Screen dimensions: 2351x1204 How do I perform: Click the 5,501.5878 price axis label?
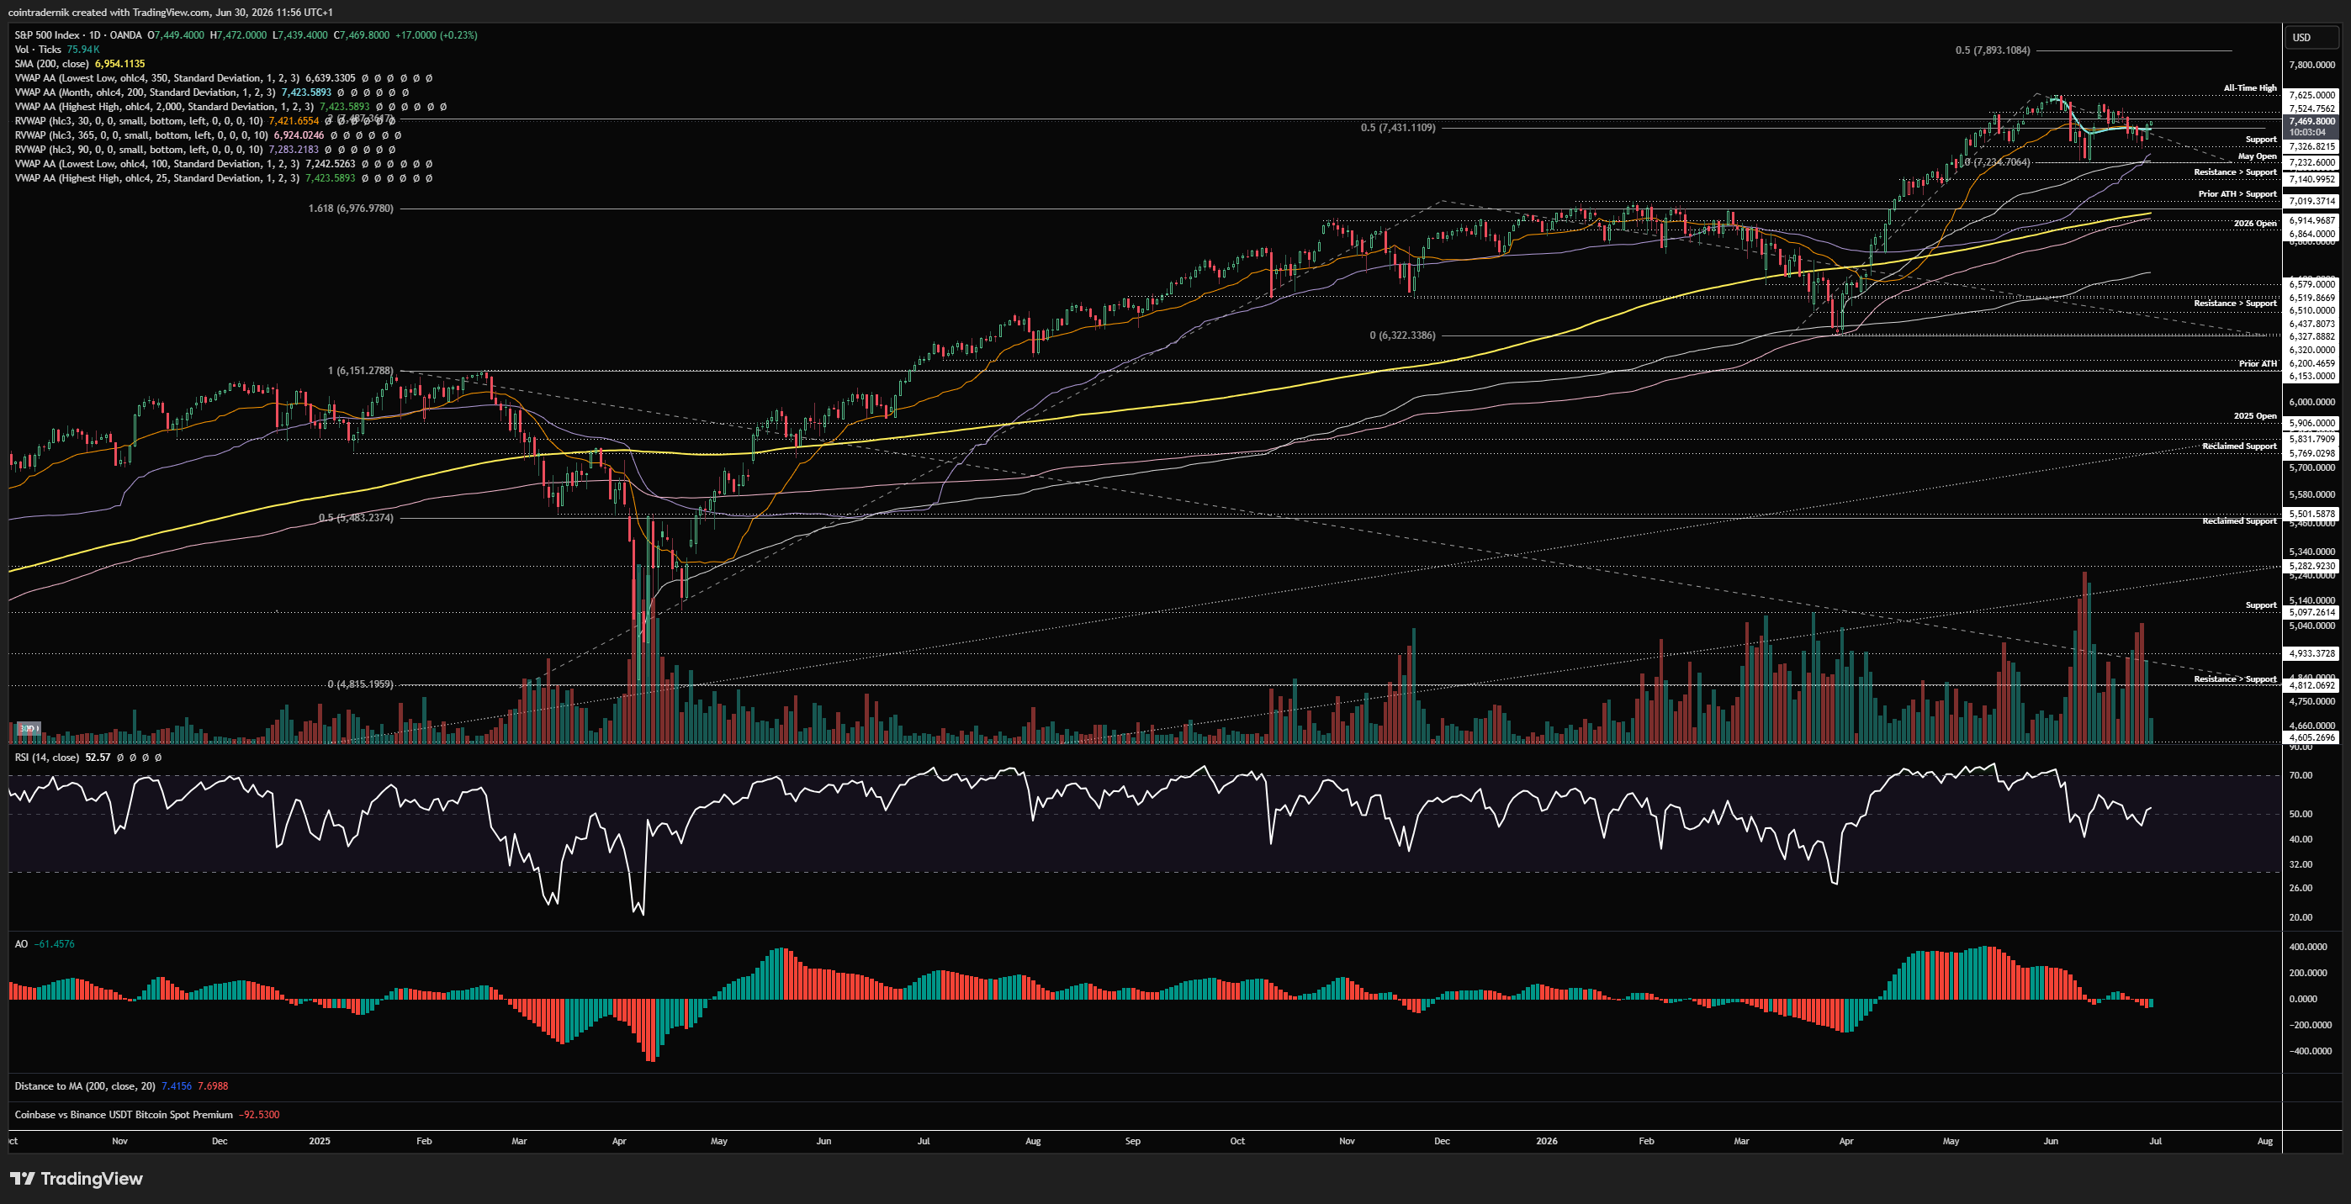click(2311, 515)
